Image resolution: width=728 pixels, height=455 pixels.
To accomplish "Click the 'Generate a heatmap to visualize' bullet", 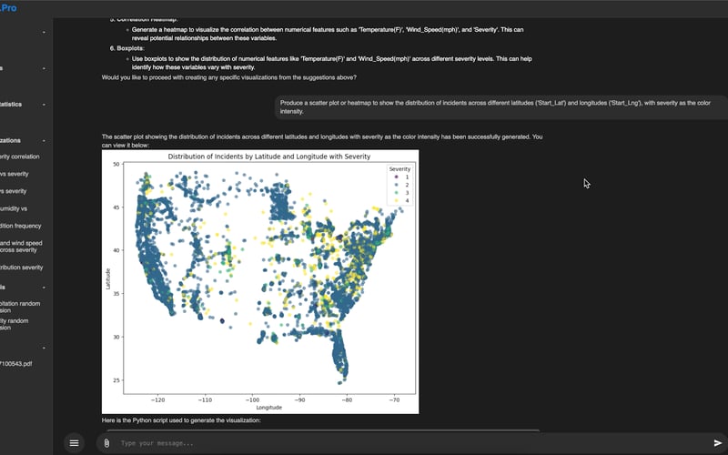I will point(328,34).
